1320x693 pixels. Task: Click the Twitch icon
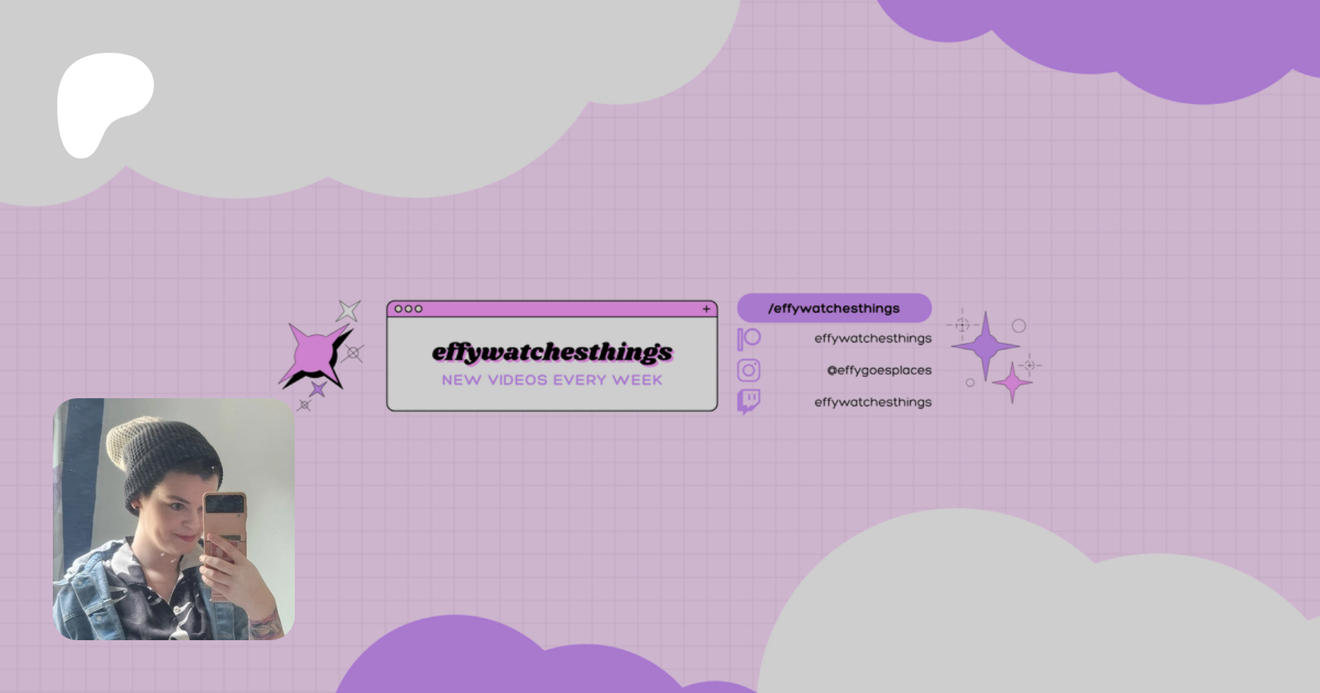(x=749, y=402)
